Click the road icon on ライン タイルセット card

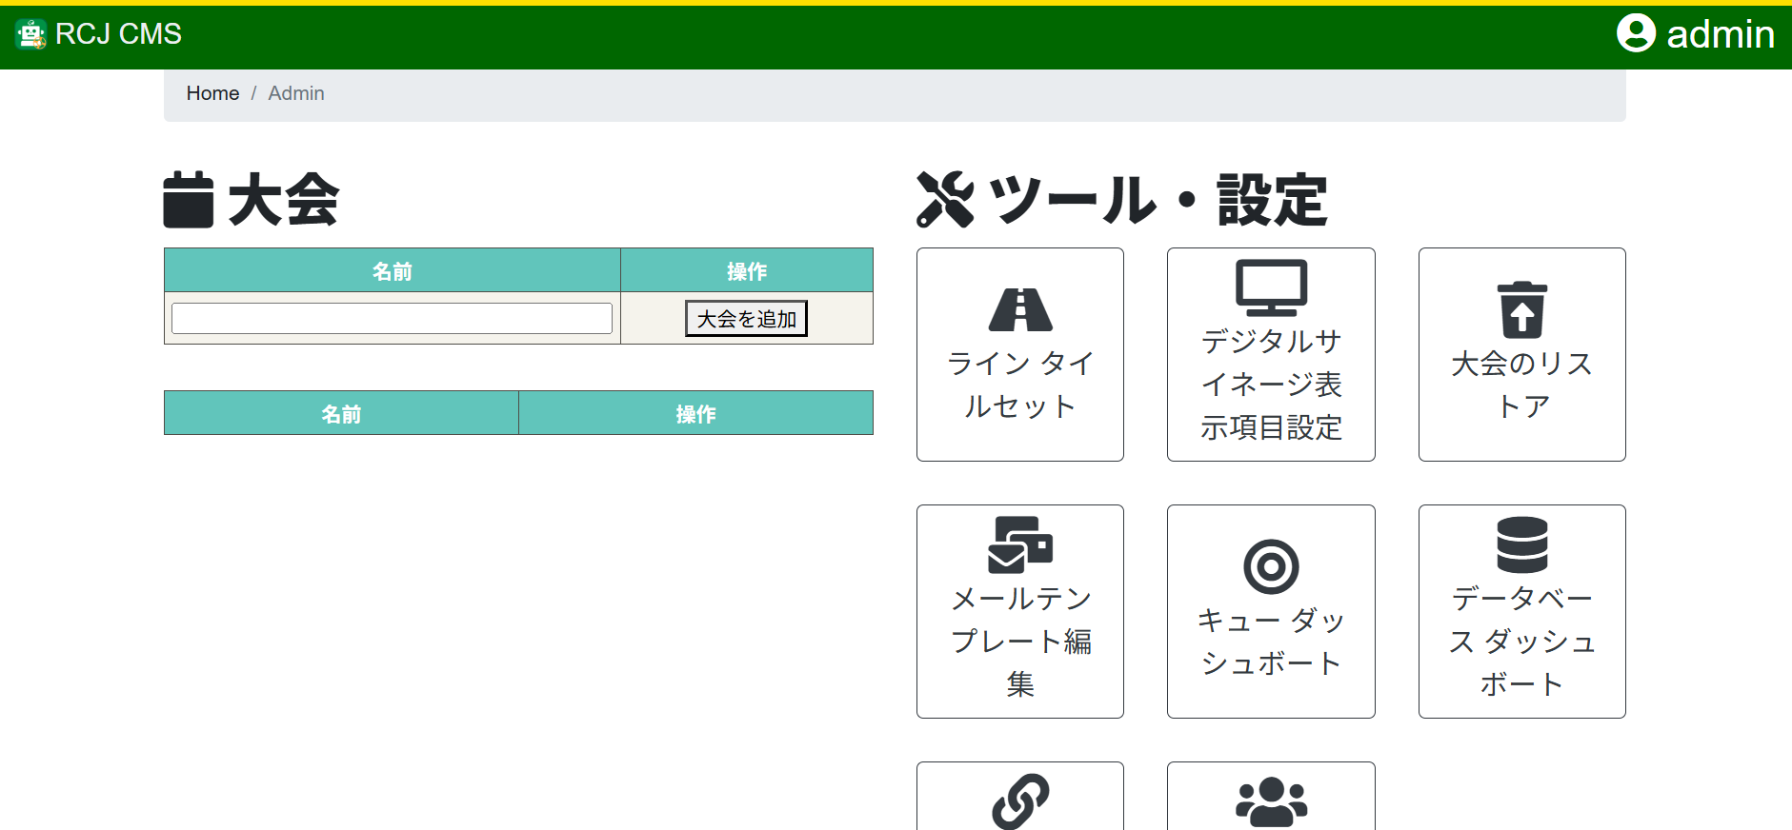[x=1020, y=309]
